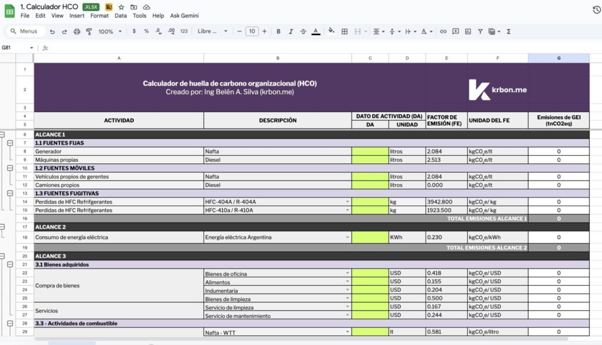Image resolution: width=602 pixels, height=345 pixels.
Task: Toggle bold formatting
Action: click(x=278, y=31)
